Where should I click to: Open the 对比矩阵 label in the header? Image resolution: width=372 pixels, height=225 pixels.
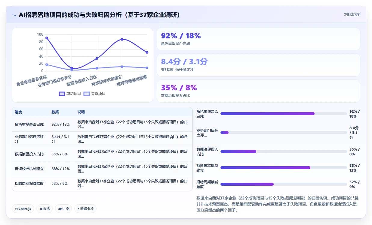click(352, 14)
